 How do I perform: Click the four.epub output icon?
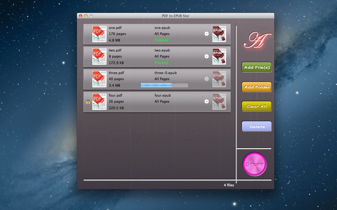point(219,102)
